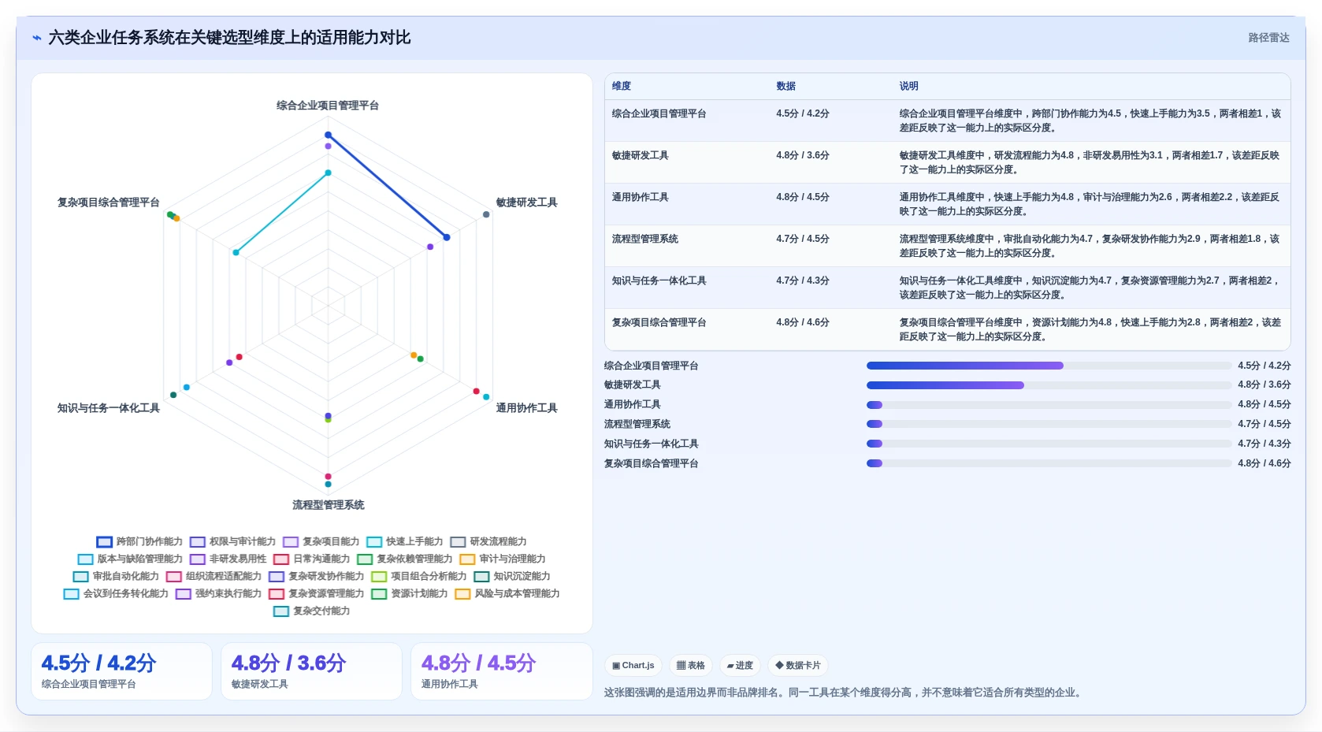Click radar axis label 知识与任务一体化工具
Viewport: 1322px width, 732px height.
click(109, 408)
